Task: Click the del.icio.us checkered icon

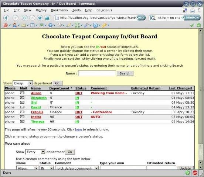Action: click(x=185, y=10)
